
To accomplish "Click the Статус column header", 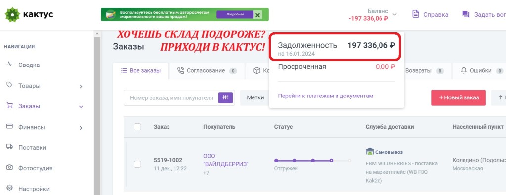I will click(x=283, y=127).
